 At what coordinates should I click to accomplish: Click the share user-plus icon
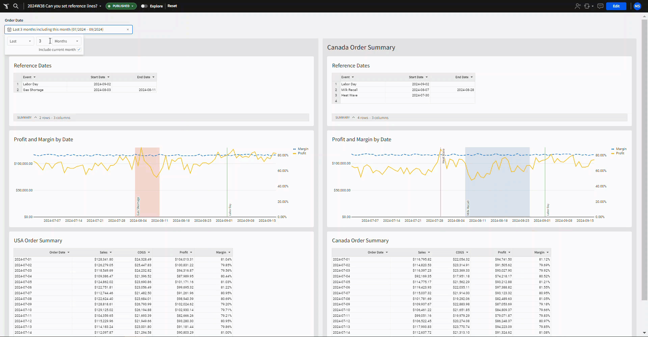(577, 6)
